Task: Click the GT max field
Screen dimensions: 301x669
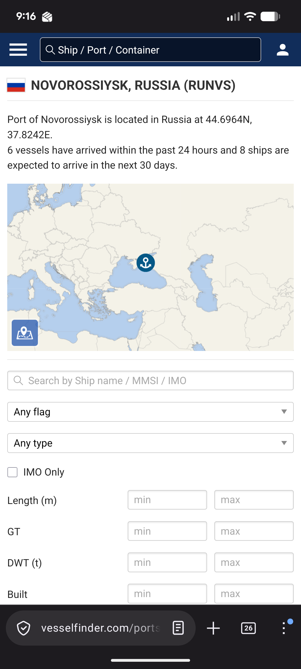Action: pos(254,531)
